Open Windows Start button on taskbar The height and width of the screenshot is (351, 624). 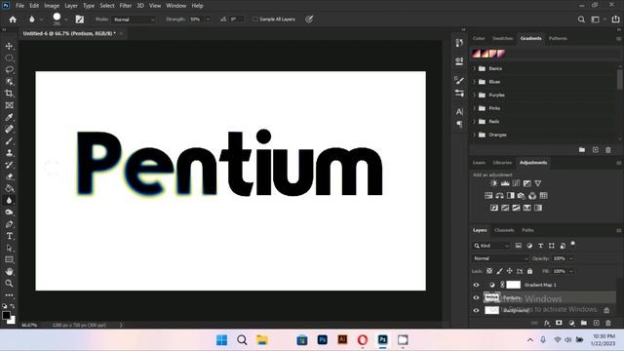click(x=221, y=340)
